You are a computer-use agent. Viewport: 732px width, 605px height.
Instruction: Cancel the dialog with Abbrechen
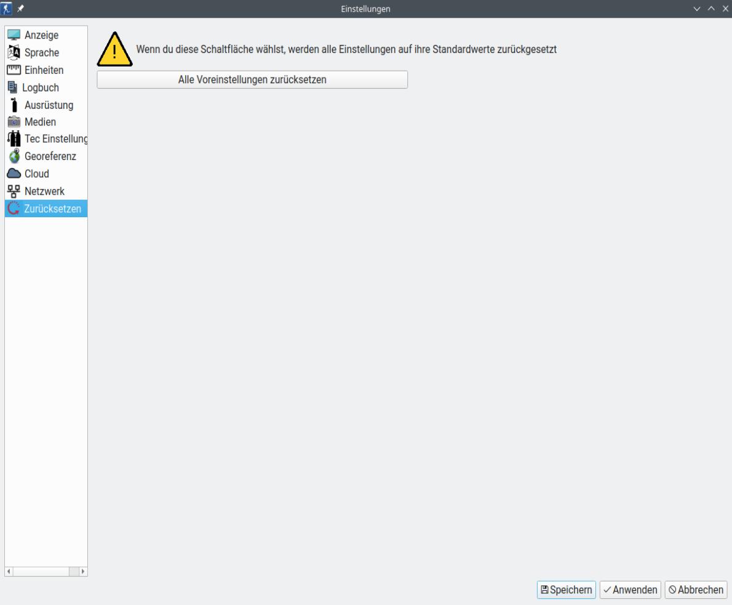pos(696,590)
